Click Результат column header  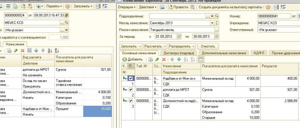point(279,66)
